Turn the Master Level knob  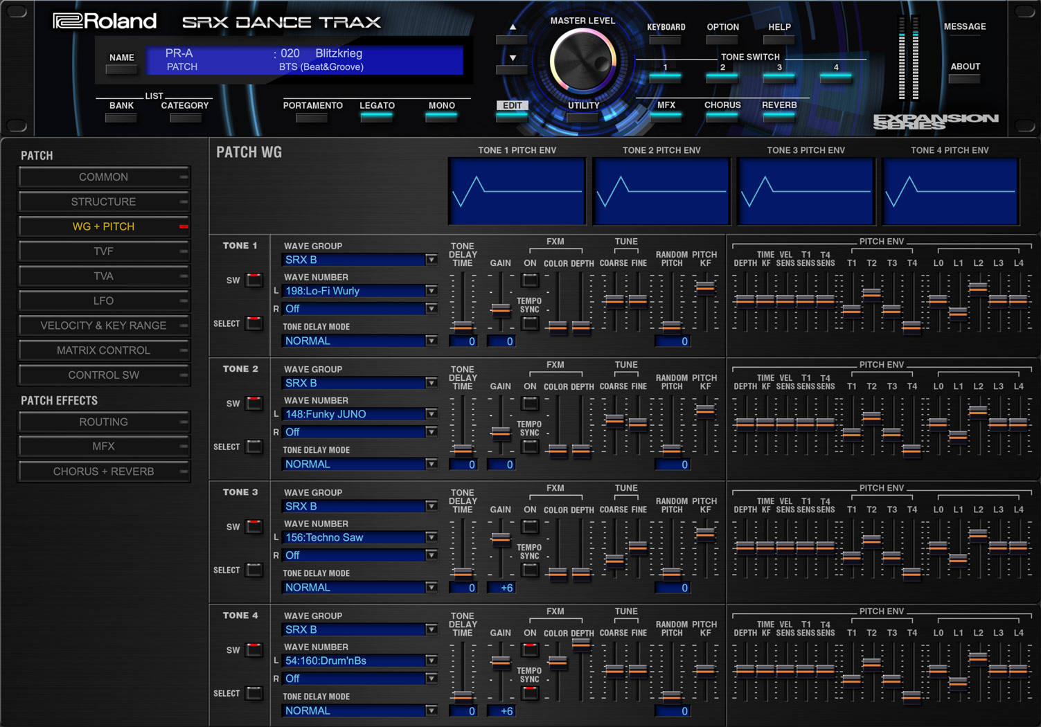[x=582, y=62]
